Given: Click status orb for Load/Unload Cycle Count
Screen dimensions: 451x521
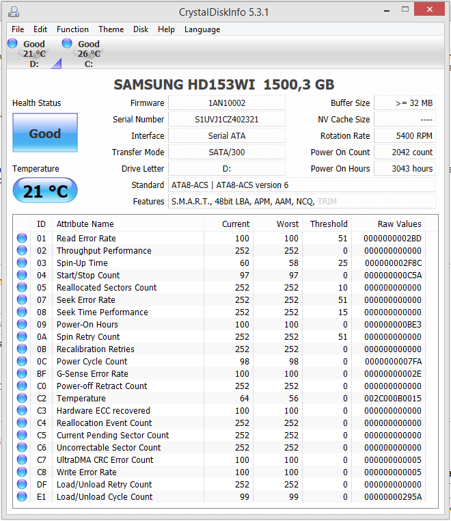Looking at the screenshot, I should pos(22,497).
